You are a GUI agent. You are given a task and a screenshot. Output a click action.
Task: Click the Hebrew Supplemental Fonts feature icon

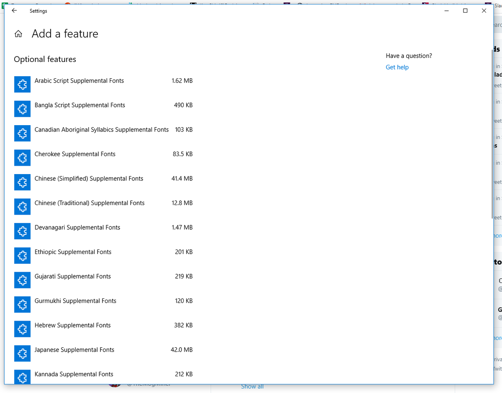coord(22,329)
